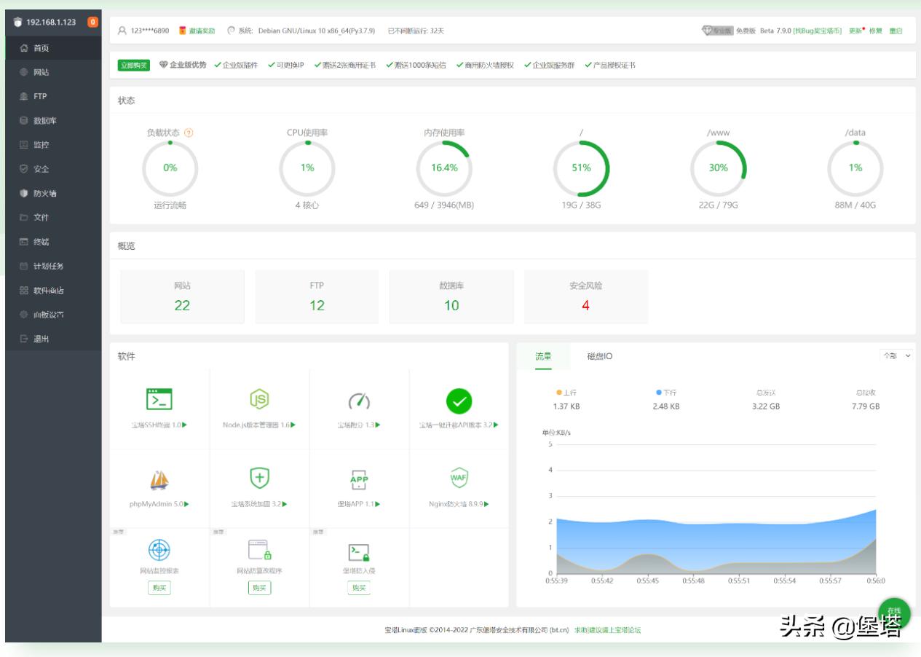Screen dimensions: 921x657
Task: Open the 网站 22 overview card
Action: click(182, 296)
